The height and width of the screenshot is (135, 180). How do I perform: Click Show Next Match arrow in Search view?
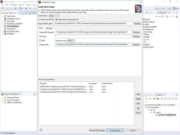pyautogui.click(x=147, y=98)
